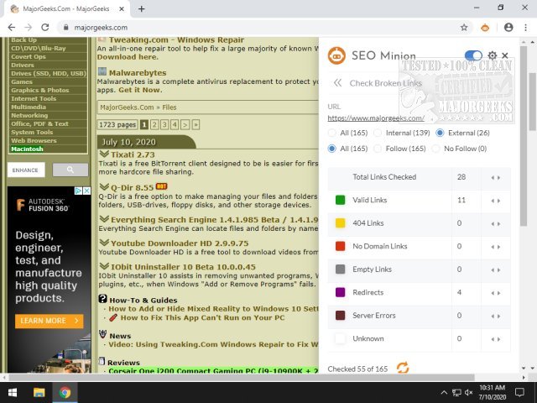Click the SEO Minion extension icon in toolbar
This screenshot has height=403, width=537.
(486, 28)
